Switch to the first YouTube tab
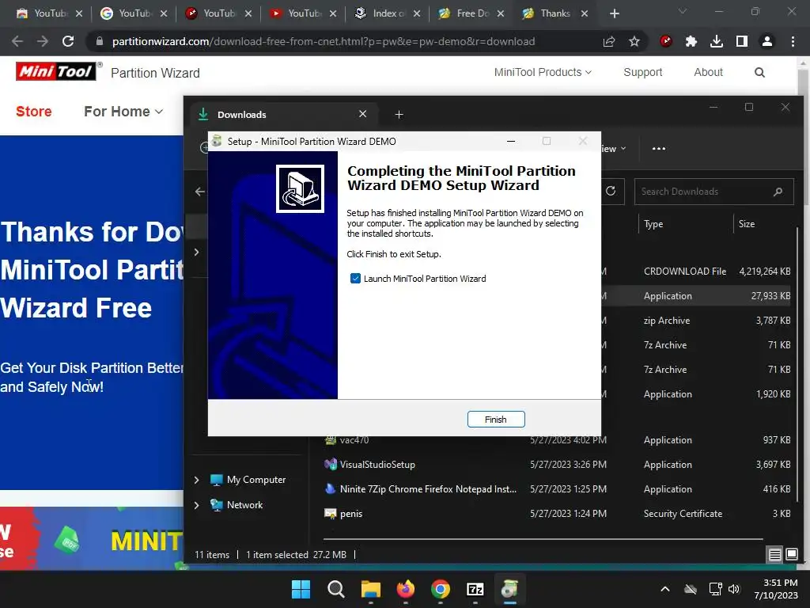This screenshot has height=608, width=810. pos(50,13)
